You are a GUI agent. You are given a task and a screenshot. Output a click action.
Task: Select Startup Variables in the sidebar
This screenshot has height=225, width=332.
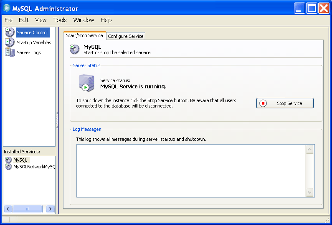[x=34, y=42]
